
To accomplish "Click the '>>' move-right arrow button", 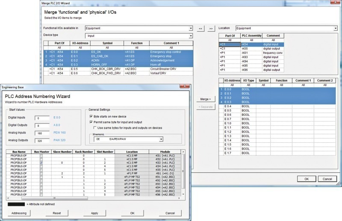I will (211, 29).
